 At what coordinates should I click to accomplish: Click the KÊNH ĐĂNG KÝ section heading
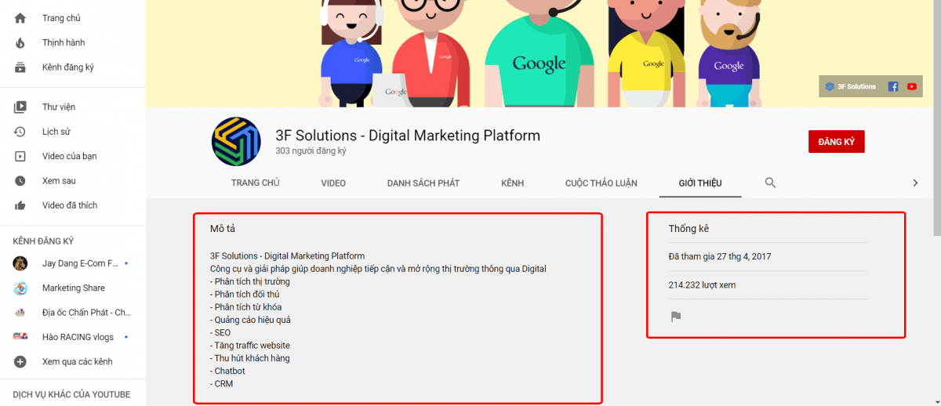coord(43,241)
